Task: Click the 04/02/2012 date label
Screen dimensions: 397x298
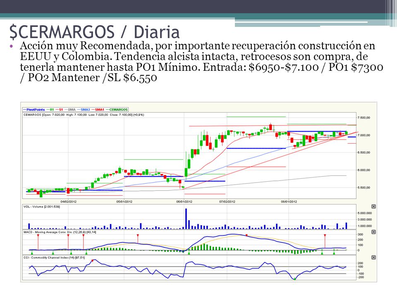Action: click(x=68, y=202)
